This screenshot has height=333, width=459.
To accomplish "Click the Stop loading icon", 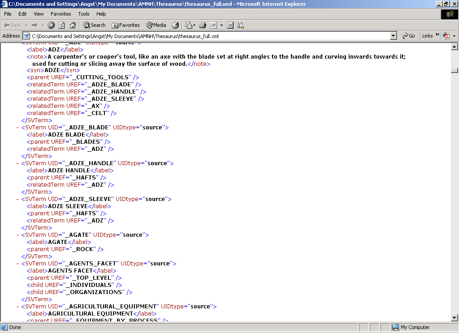I will point(51,25).
